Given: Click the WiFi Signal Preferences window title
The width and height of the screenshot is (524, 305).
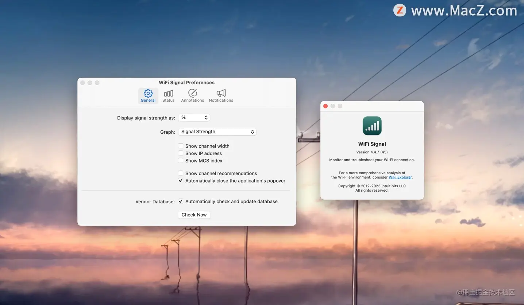Looking at the screenshot, I should click(187, 83).
